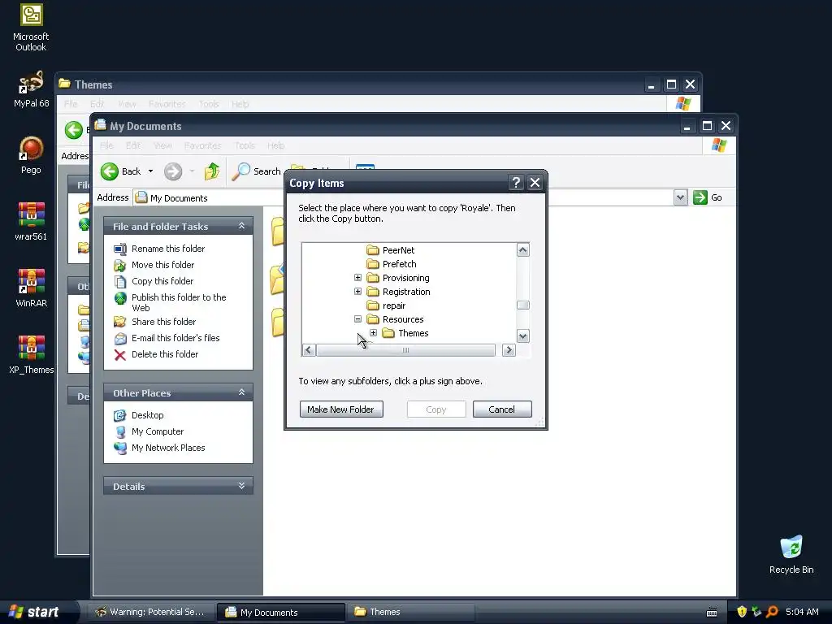Select the Registration folder
The height and width of the screenshot is (624, 832).
pyautogui.click(x=398, y=292)
